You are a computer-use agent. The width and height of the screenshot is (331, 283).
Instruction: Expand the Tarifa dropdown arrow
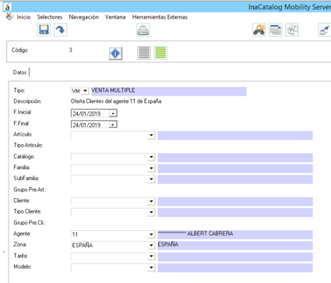point(151,256)
